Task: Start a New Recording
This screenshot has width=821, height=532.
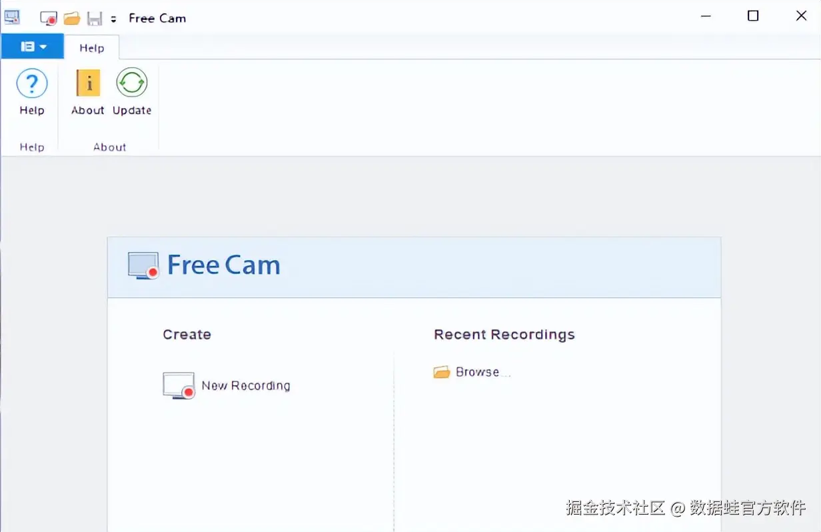Action: pos(227,385)
